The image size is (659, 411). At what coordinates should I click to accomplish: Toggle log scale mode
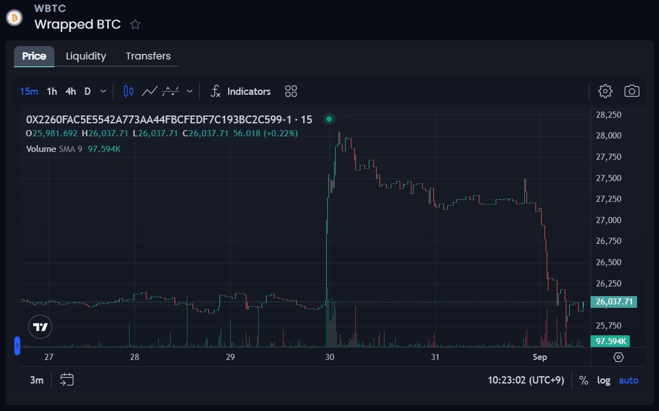coord(603,380)
